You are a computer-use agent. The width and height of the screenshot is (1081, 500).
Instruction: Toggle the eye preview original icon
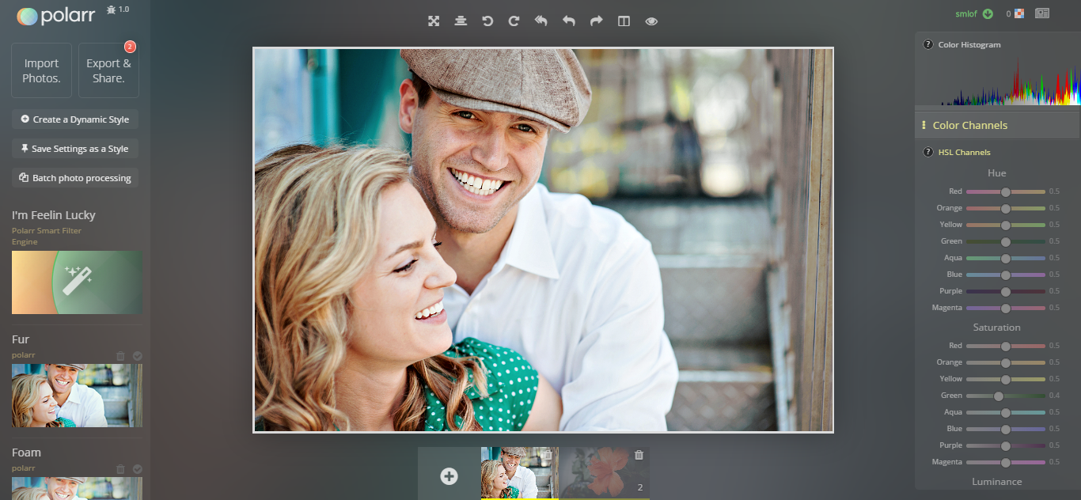651,21
